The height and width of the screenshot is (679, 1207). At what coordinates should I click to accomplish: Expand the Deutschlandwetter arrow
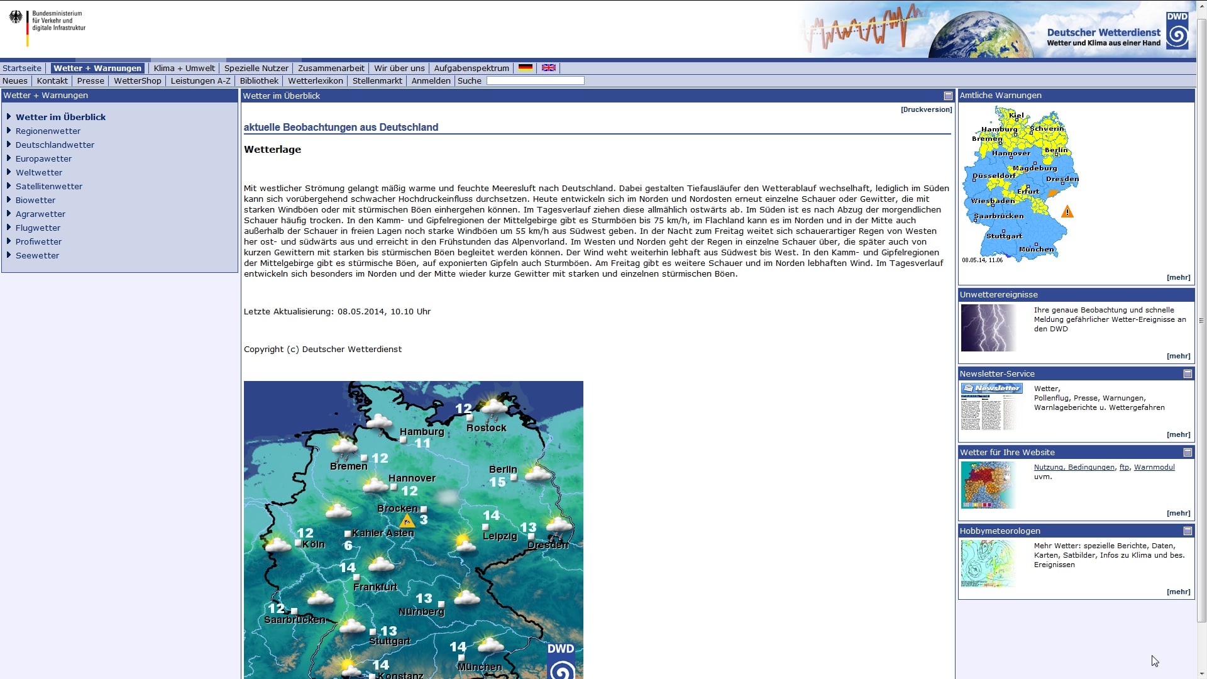tap(9, 145)
